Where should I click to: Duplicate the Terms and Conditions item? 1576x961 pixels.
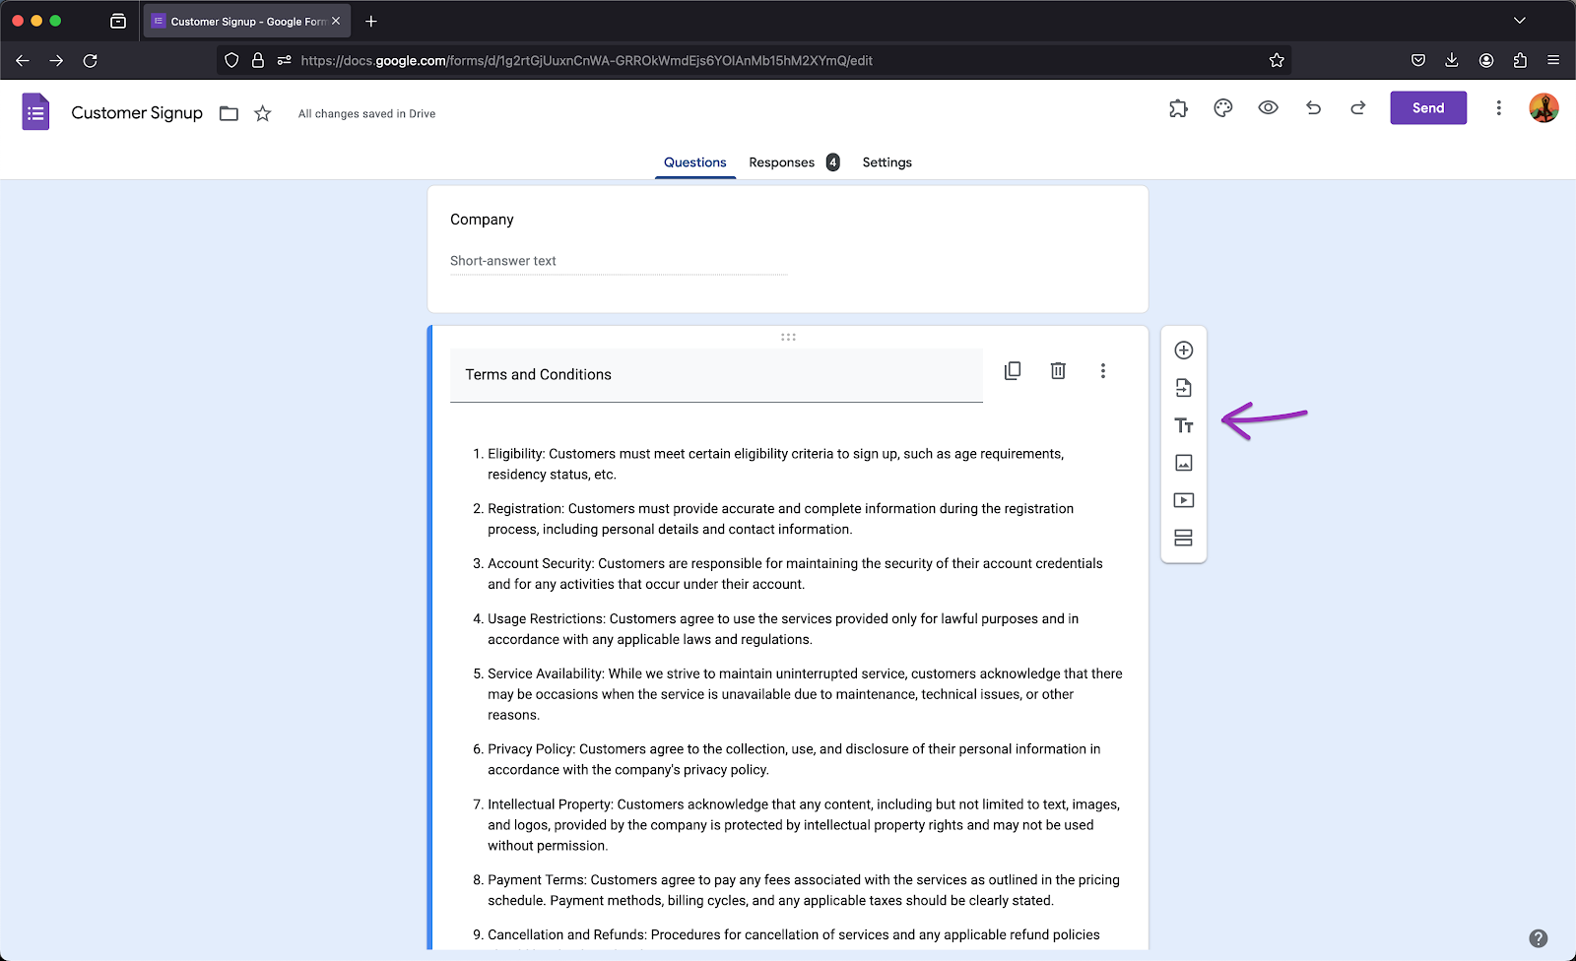pos(1013,371)
